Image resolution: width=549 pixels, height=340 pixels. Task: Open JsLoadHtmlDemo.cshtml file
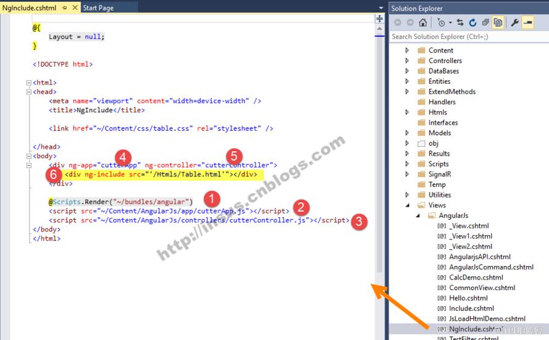(x=487, y=318)
